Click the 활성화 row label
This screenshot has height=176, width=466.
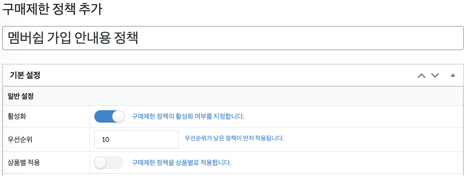click(x=17, y=116)
